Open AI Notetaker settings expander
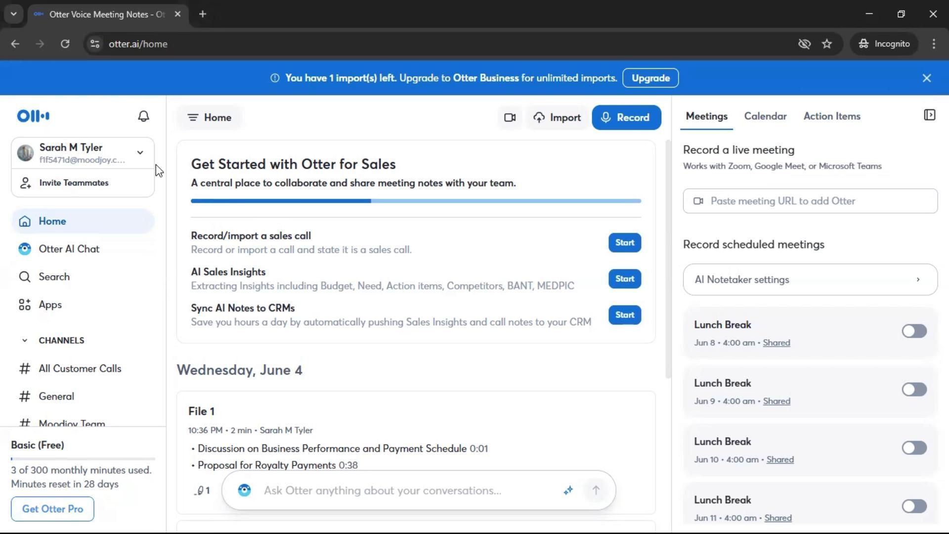The image size is (949, 534). pyautogui.click(x=810, y=280)
